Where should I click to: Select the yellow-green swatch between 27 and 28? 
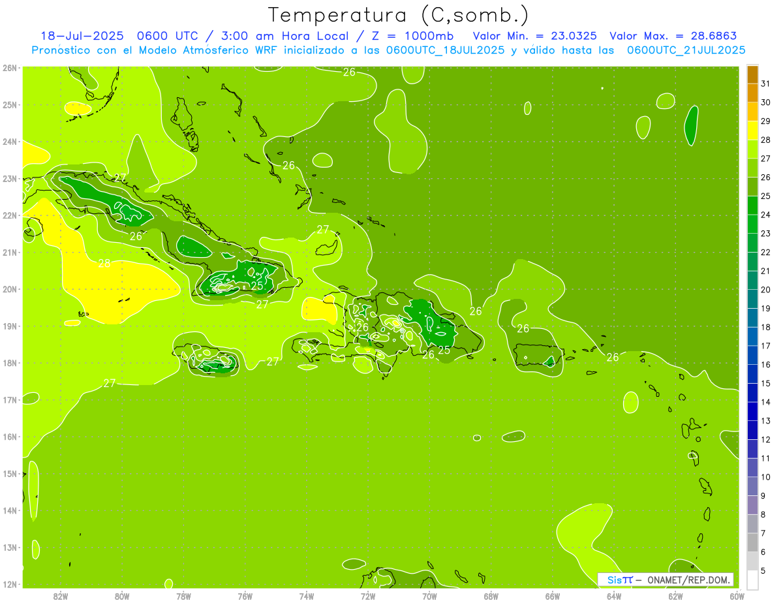(x=752, y=149)
